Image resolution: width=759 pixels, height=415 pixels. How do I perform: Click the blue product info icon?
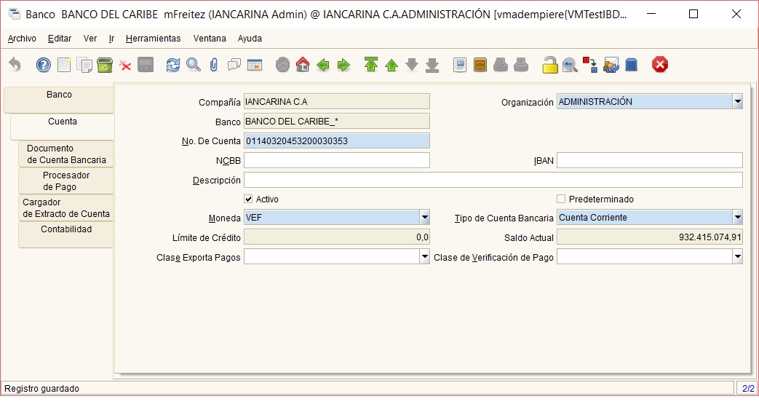tap(631, 64)
